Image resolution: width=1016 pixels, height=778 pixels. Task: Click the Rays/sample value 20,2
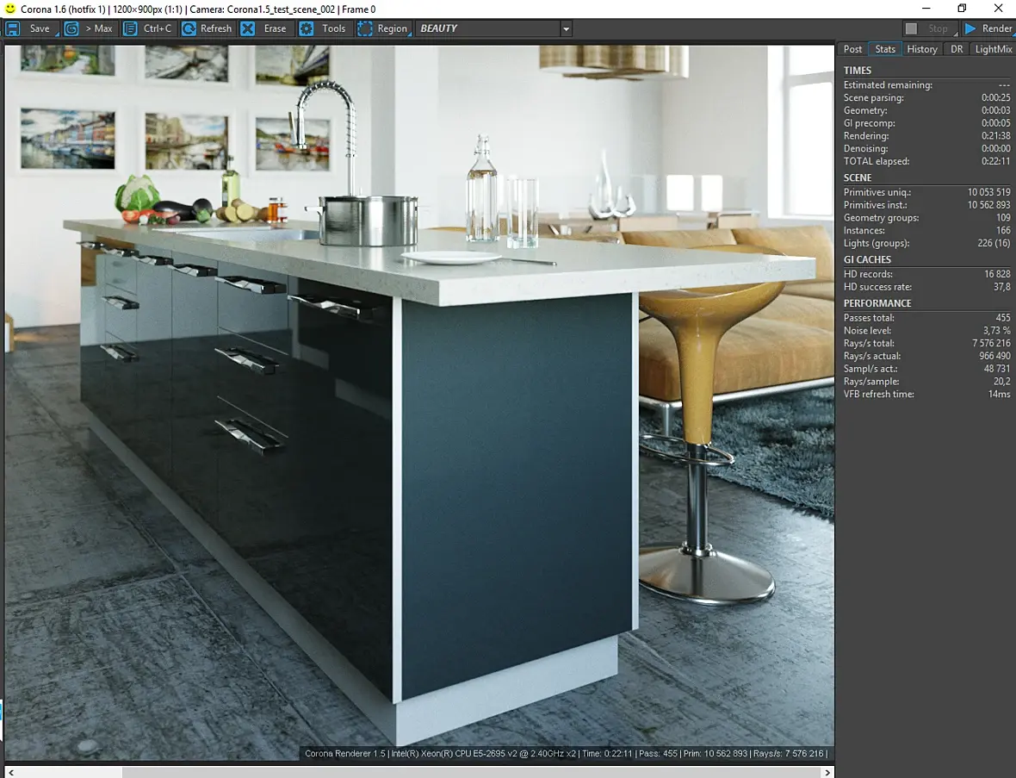1001,382
